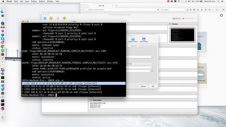Click the Firefox search box
This screenshot has height=127, width=226.
click(x=173, y=10)
